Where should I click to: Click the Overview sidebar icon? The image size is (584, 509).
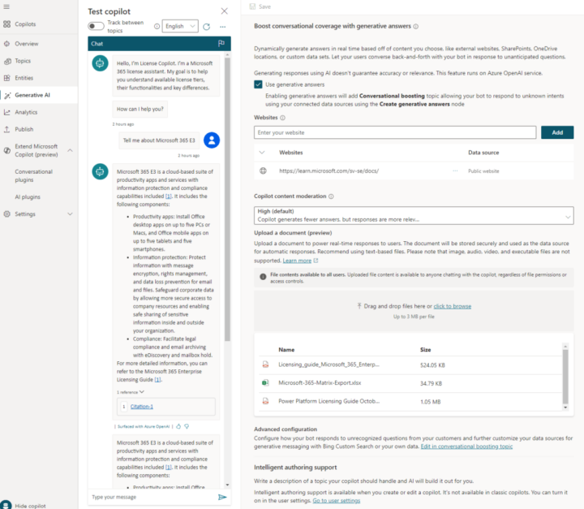tap(6, 44)
